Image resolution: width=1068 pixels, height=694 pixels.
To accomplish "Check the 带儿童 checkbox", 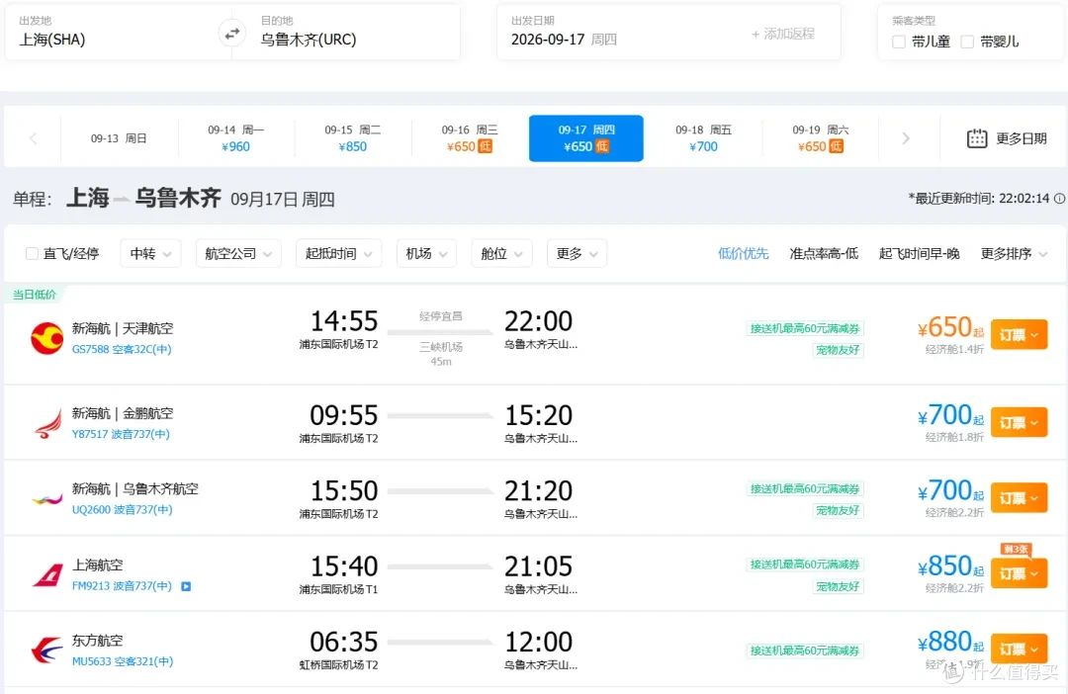I will click(898, 42).
